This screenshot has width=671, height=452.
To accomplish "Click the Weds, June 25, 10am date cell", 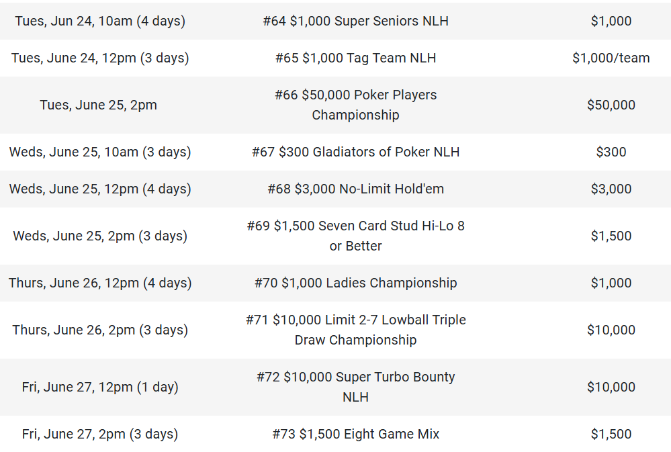I will coord(100,152).
